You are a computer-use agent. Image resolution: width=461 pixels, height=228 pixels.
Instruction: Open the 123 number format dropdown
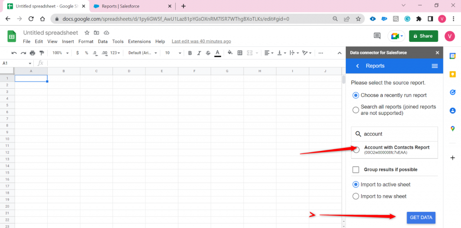coord(115,53)
